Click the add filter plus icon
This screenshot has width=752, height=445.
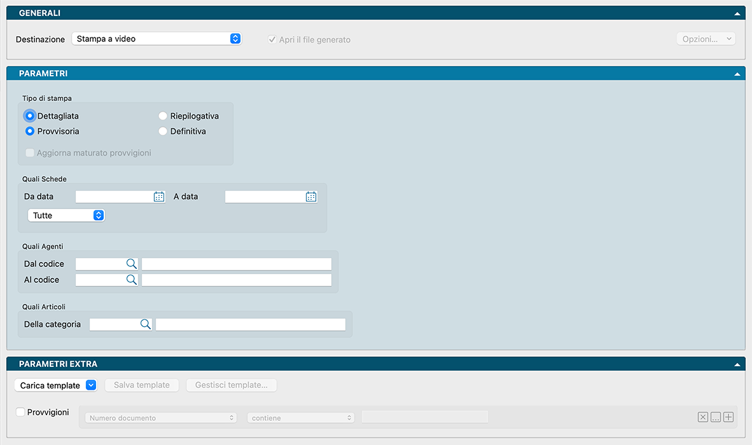(x=729, y=418)
